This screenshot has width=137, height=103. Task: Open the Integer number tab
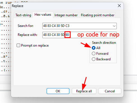tap(66, 15)
